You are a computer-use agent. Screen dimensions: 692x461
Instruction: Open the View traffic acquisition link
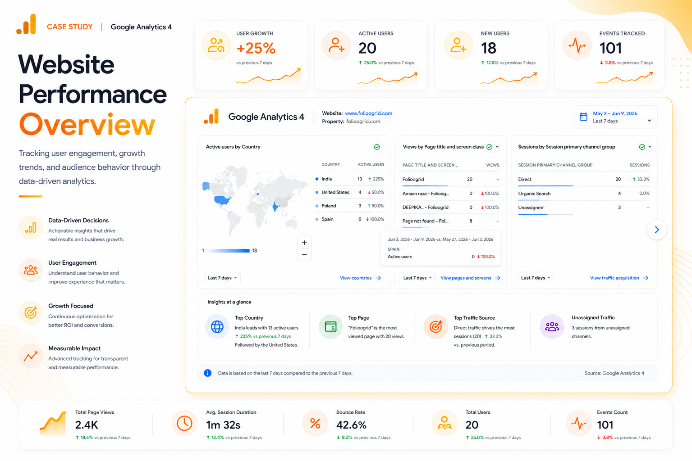tap(619, 278)
